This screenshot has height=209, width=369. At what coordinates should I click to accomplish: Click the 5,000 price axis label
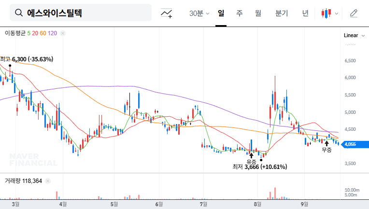click(x=350, y=112)
